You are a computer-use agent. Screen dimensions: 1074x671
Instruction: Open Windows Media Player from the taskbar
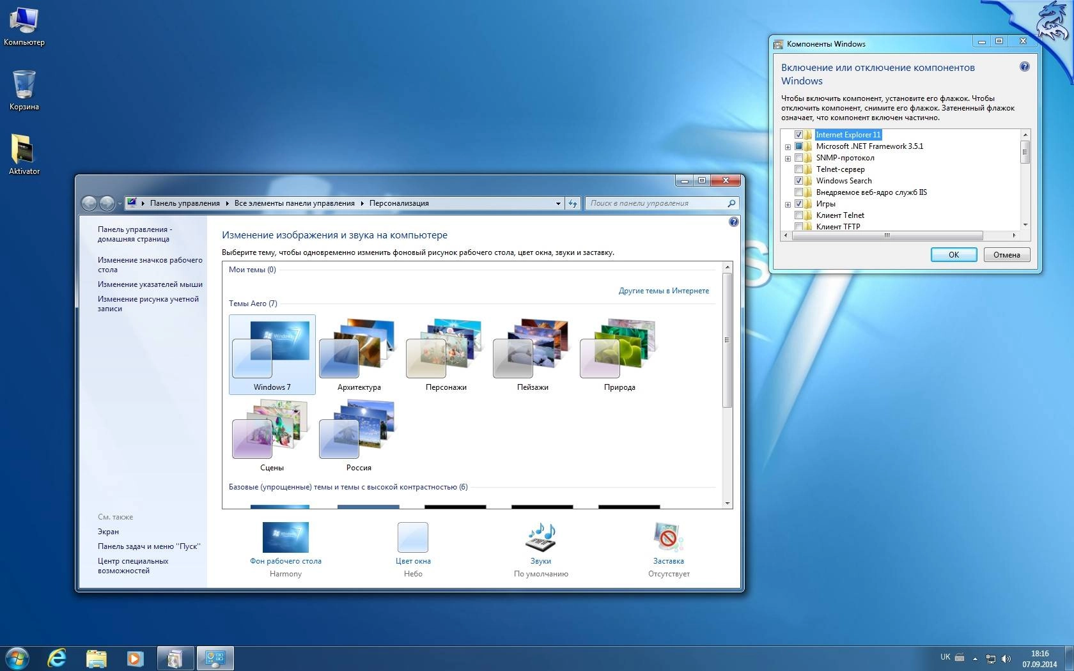coord(135,658)
